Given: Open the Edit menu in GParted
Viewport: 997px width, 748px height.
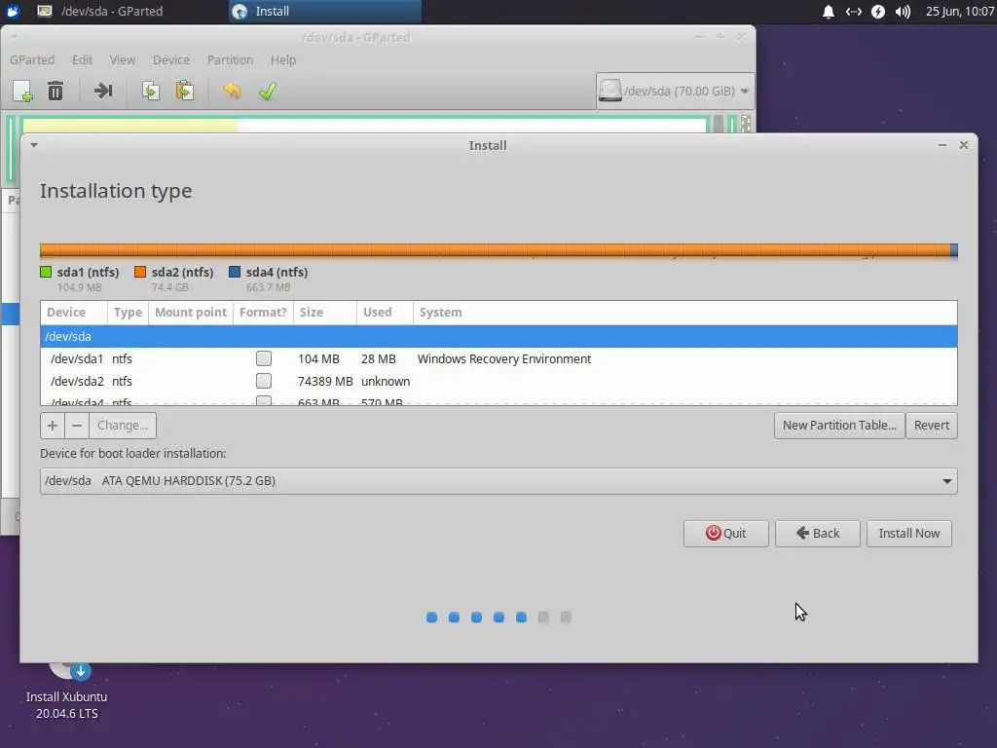Looking at the screenshot, I should point(82,59).
